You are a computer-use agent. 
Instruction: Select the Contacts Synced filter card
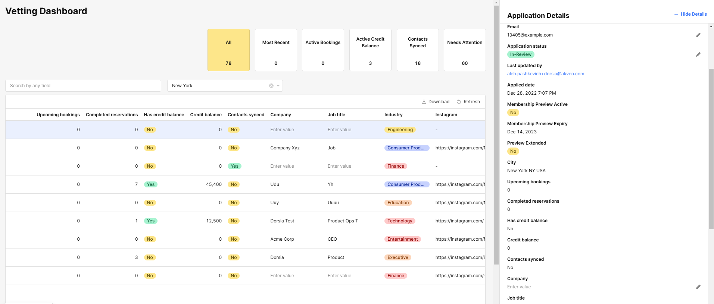(x=418, y=50)
